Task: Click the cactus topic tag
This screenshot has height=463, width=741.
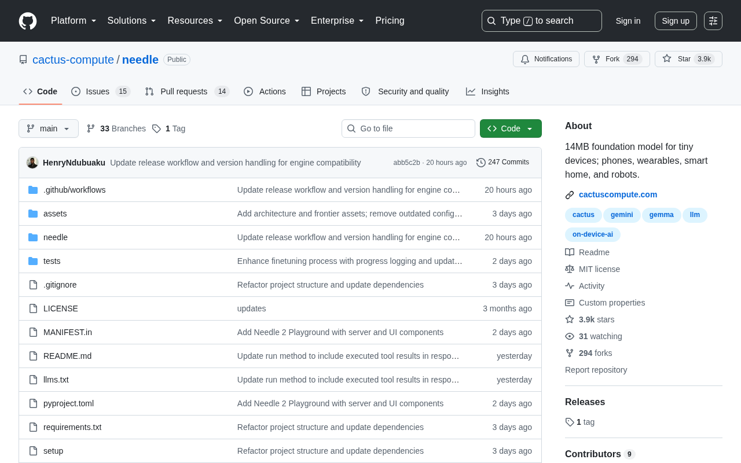Action: 584,215
